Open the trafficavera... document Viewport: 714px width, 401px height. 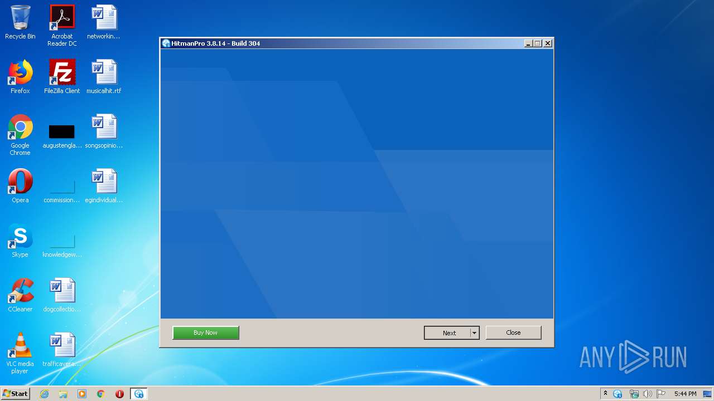click(x=62, y=350)
